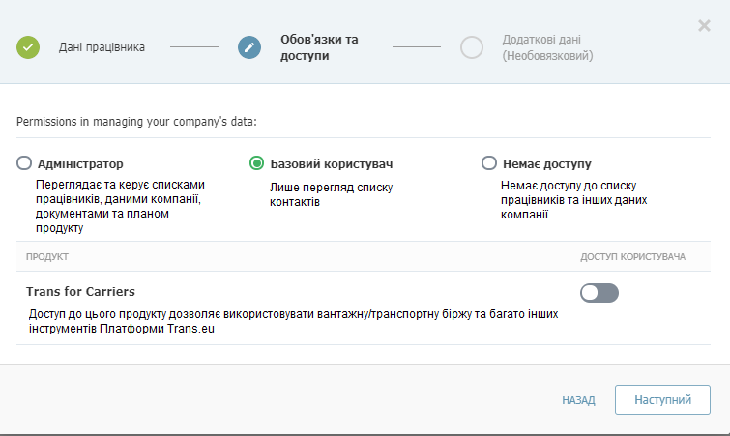Click the empty third step circle
This screenshot has width=730, height=436.
472,47
